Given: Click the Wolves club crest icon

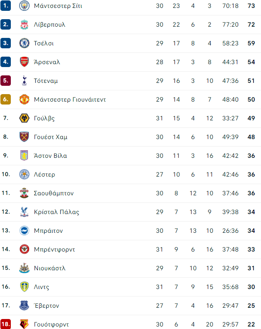Looking at the screenshot, I should click(x=25, y=118).
